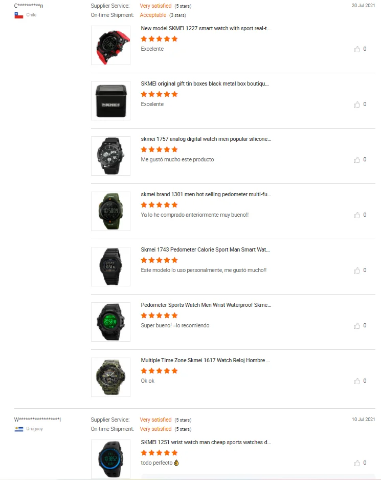Like the SKMEI 1227 smart watch review
The image size is (381, 480).
point(357,49)
